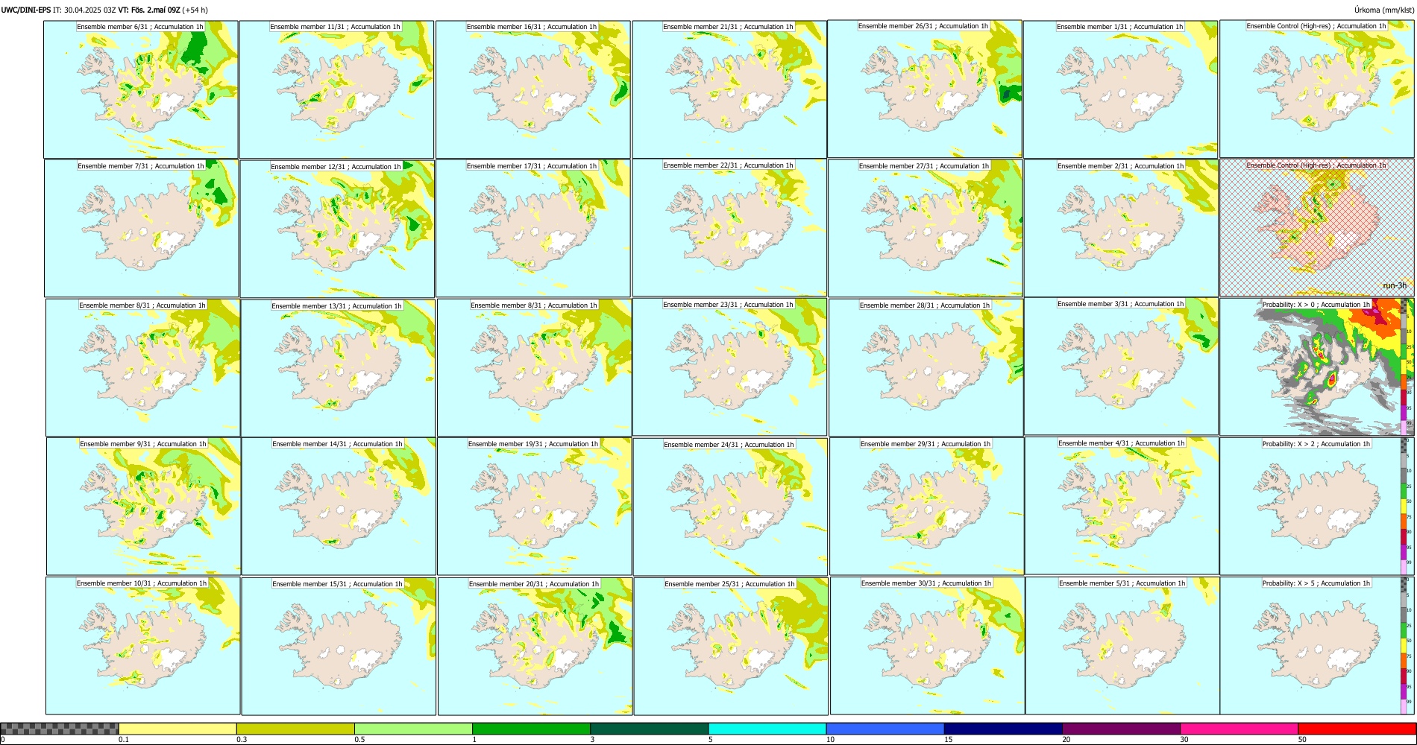Click the 'Úrkoma (mm/klst)' unit label
Screen dimensions: 1417x745
[x=1383, y=10]
